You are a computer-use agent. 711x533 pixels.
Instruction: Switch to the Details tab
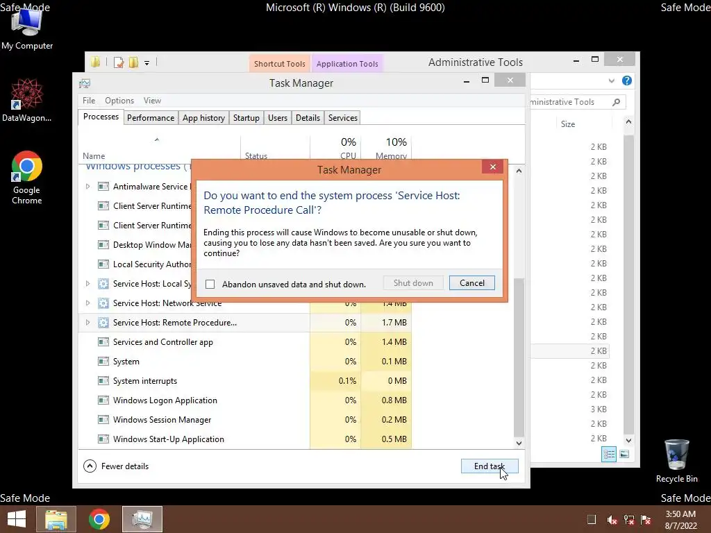[x=308, y=118]
